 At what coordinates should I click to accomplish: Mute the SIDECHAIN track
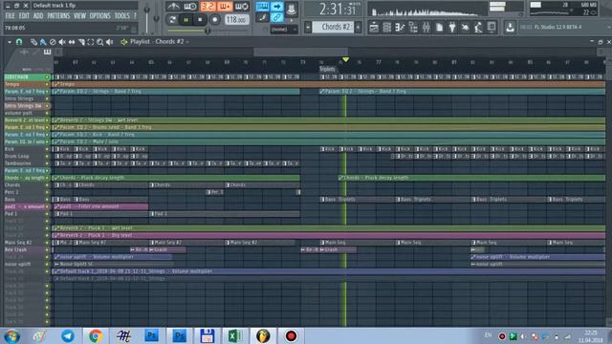(48, 77)
